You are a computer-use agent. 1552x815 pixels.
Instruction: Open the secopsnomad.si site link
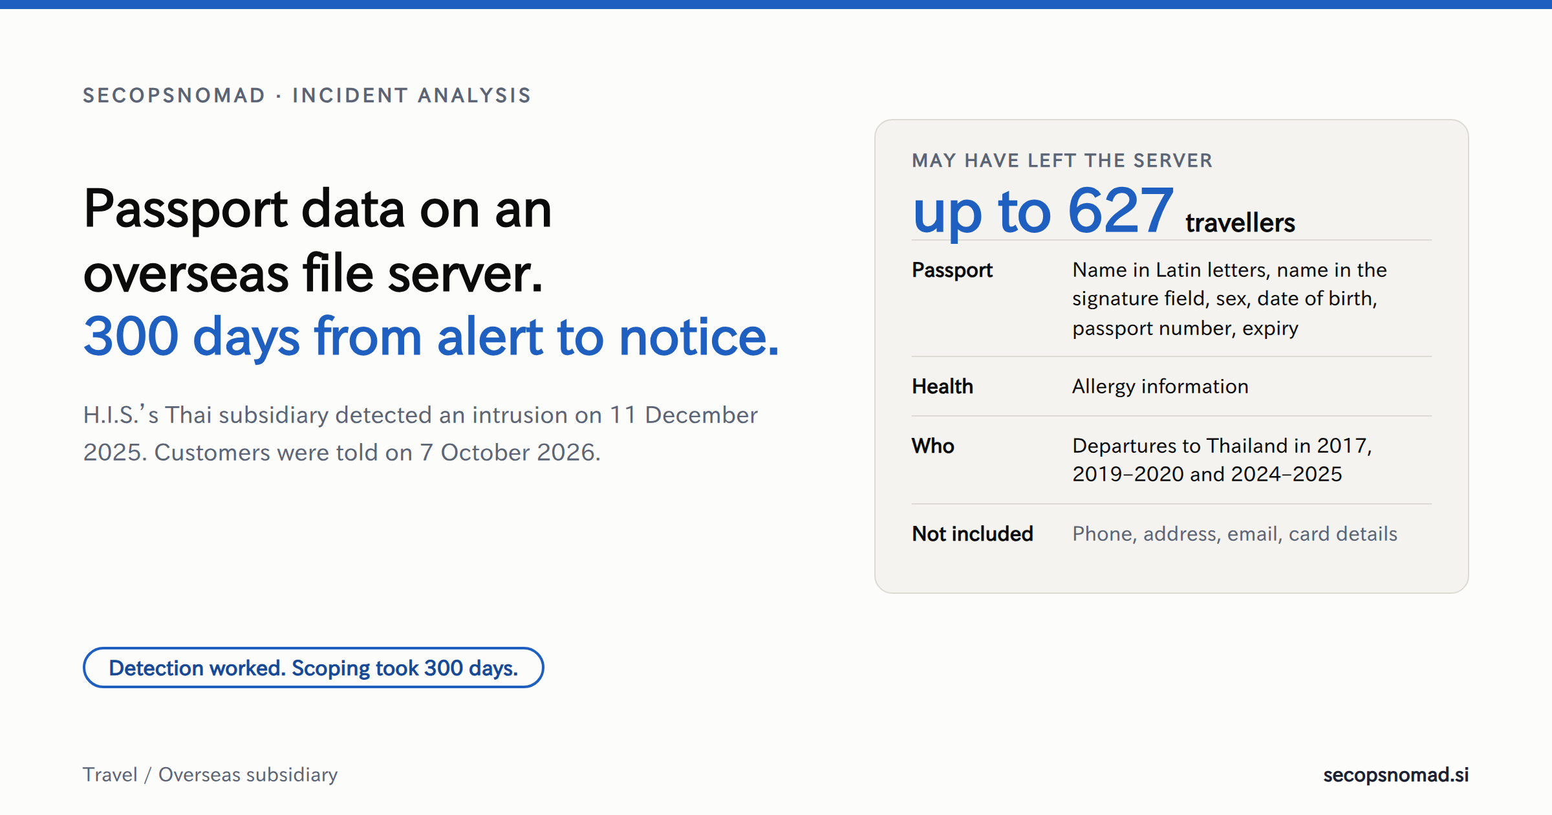[1396, 774]
